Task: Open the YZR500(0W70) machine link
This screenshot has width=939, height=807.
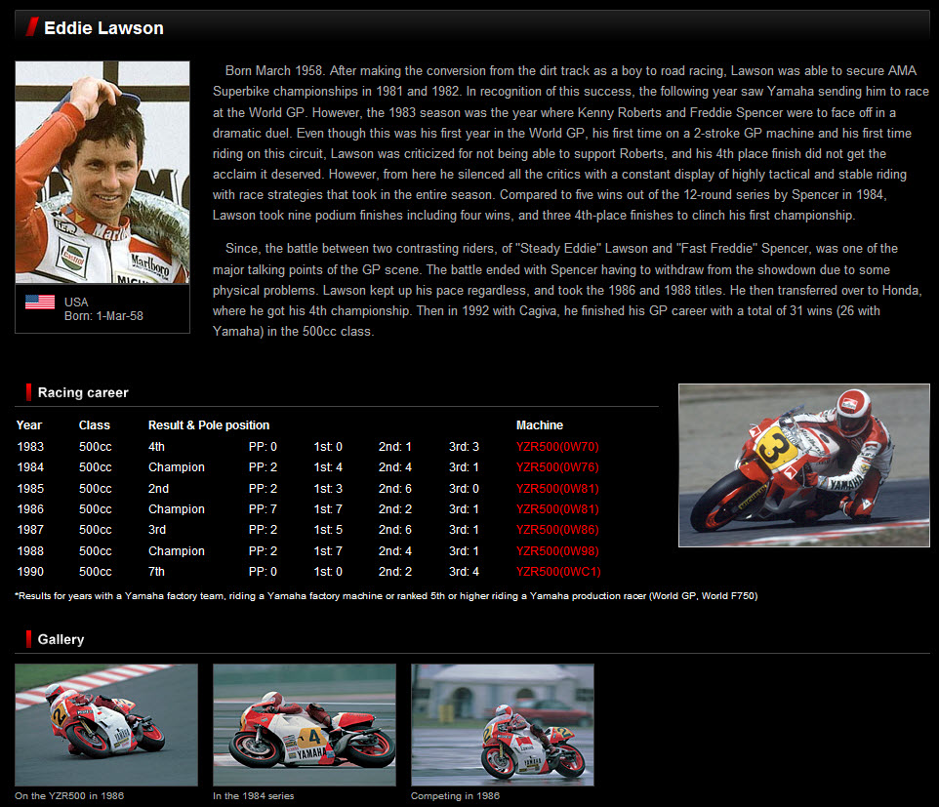Action: coord(557,447)
